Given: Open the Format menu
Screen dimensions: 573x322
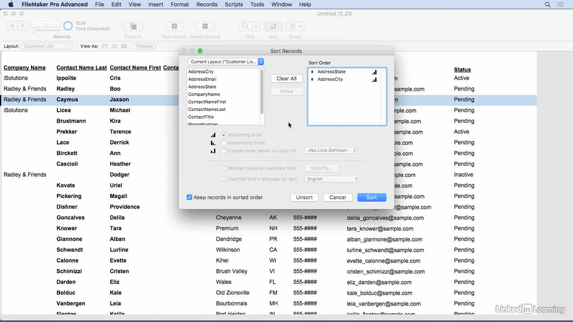Looking at the screenshot, I should tap(180, 4).
